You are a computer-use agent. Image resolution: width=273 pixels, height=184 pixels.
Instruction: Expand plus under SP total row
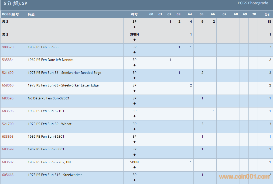click(134, 27)
